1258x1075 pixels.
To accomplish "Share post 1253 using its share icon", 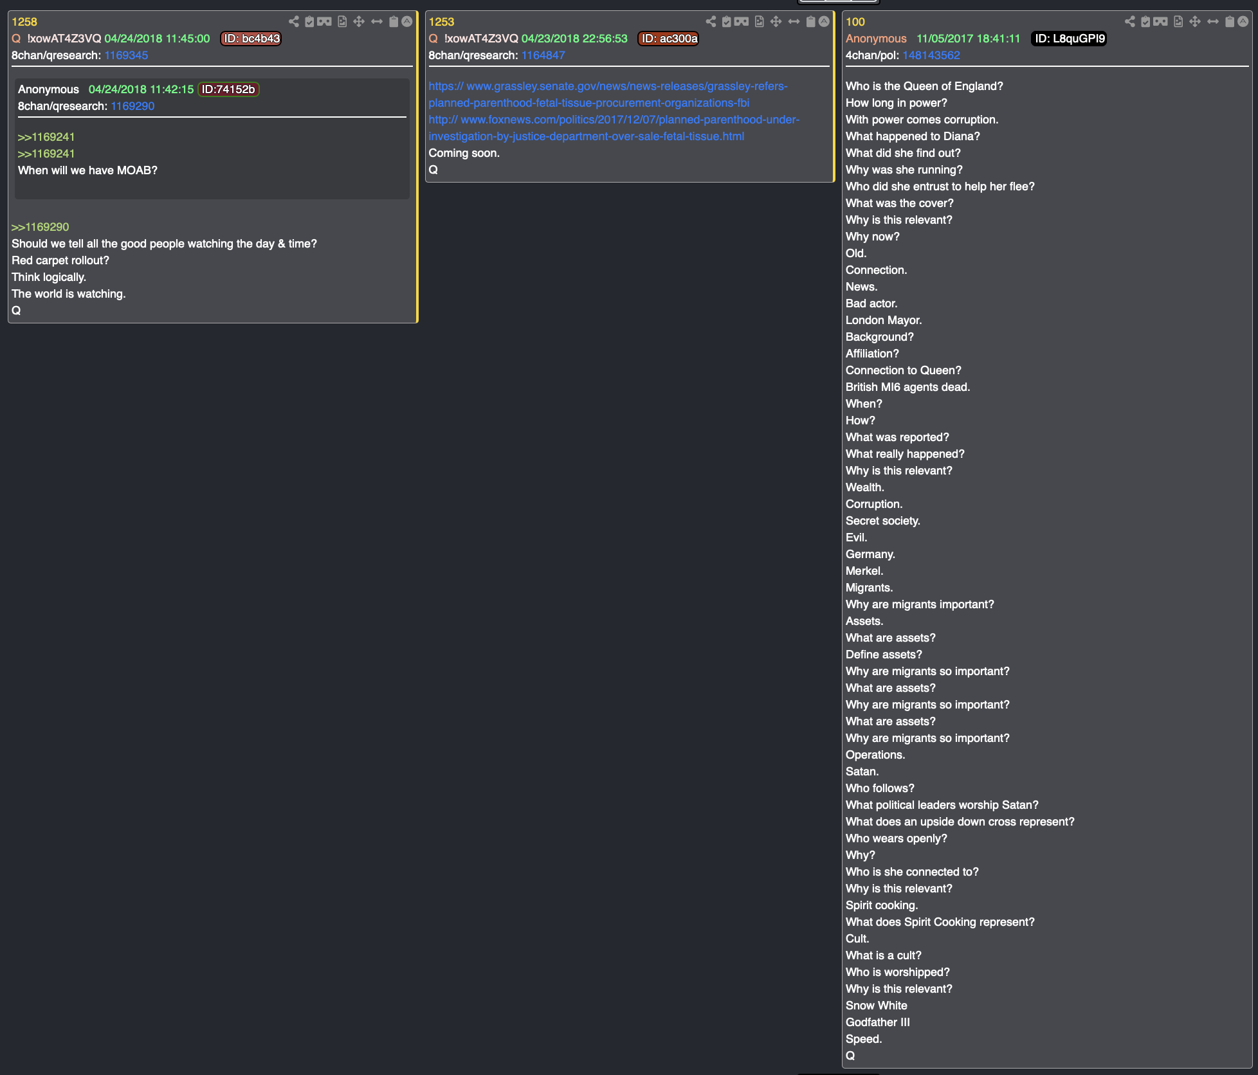I will [711, 22].
